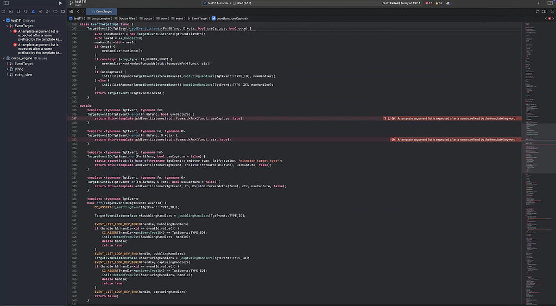Click the related items grid icon
The width and height of the screenshot is (556, 306).
[72, 11]
